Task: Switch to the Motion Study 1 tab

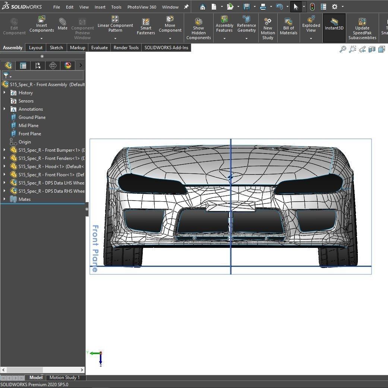Action: pos(64,378)
